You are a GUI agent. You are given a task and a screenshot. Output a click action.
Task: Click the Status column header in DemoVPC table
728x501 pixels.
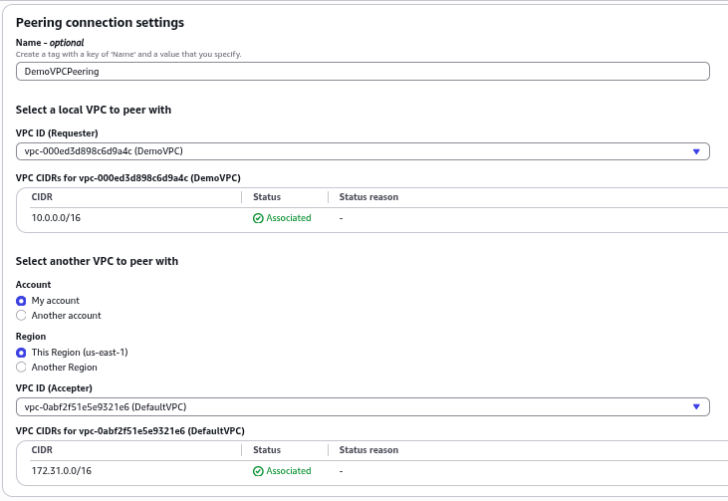coord(267,197)
